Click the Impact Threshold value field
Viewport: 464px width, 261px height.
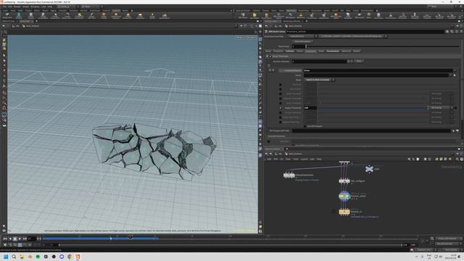(x=310, y=108)
